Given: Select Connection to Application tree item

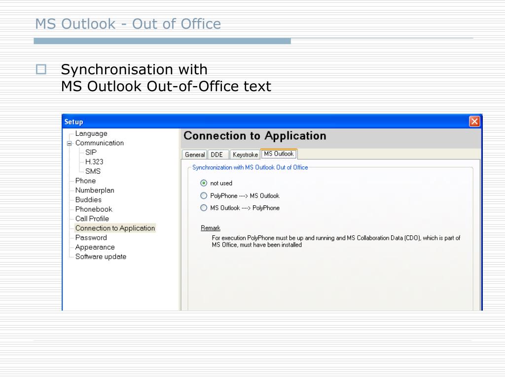Looking at the screenshot, I should 115,228.
